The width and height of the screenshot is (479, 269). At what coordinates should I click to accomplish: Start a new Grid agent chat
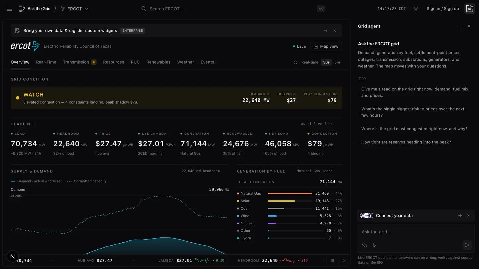click(459, 26)
